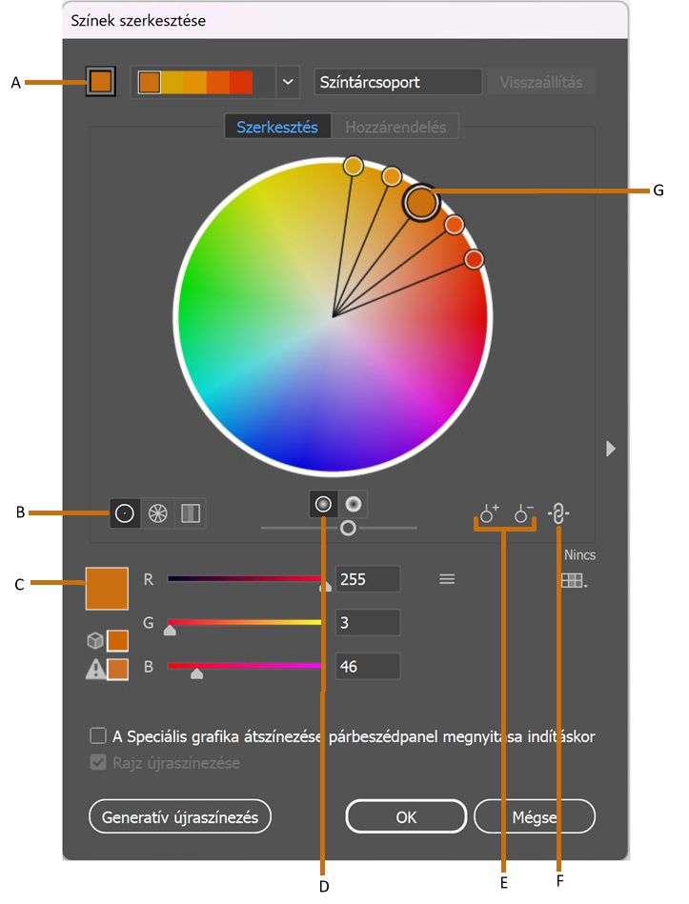689x904 pixels.
Task: Open the swatch library grid menu
Action: (x=573, y=579)
